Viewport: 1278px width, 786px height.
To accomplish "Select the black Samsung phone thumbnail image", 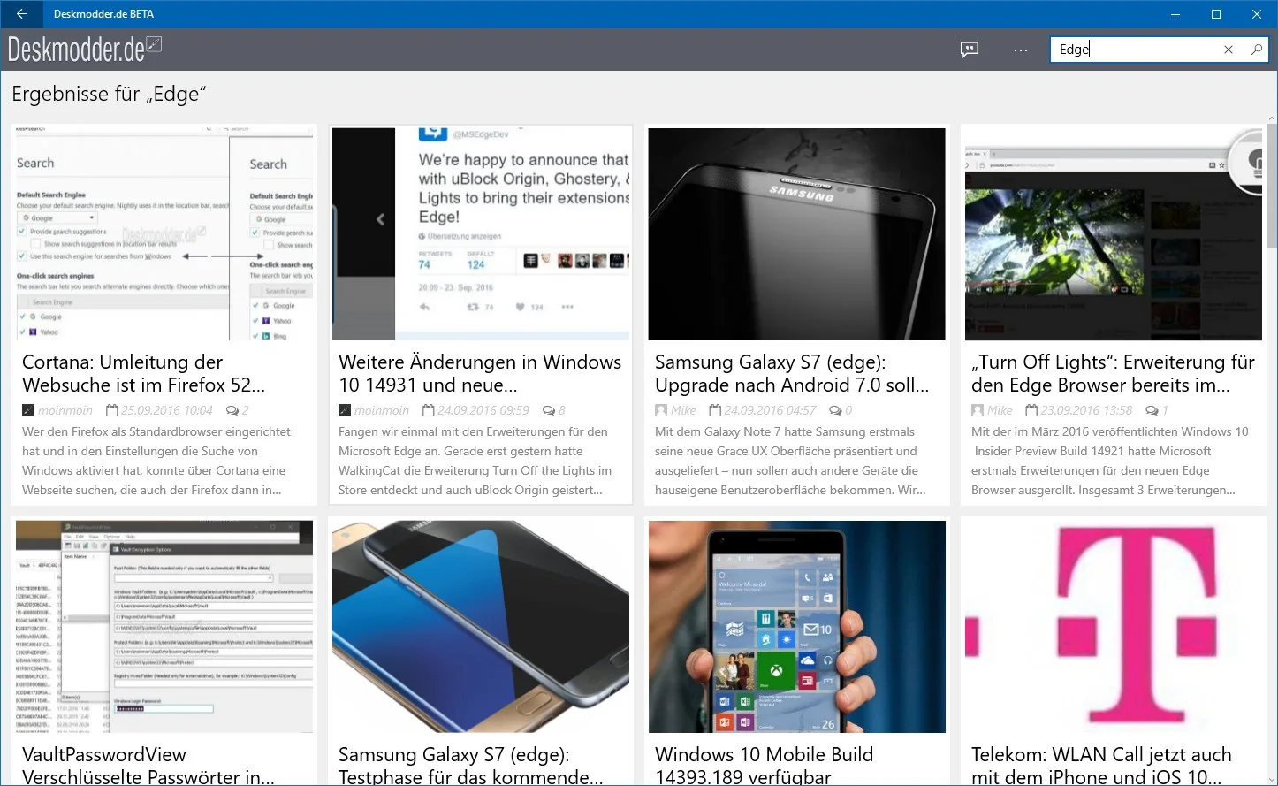I will click(x=797, y=234).
